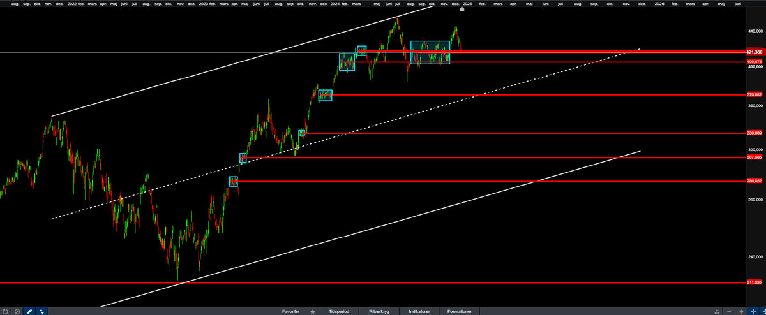Click the 409,675 price label
The image size is (766, 315).
pos(755,62)
